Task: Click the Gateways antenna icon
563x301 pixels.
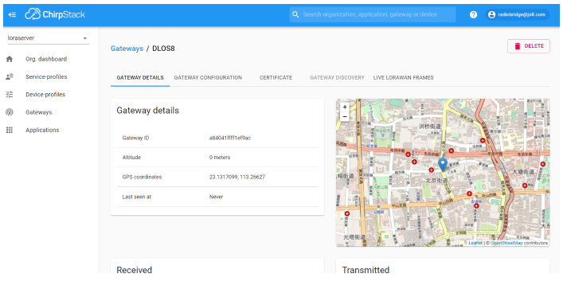Action: tap(10, 112)
